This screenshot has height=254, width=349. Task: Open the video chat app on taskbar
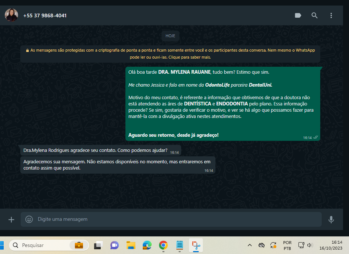114,245
